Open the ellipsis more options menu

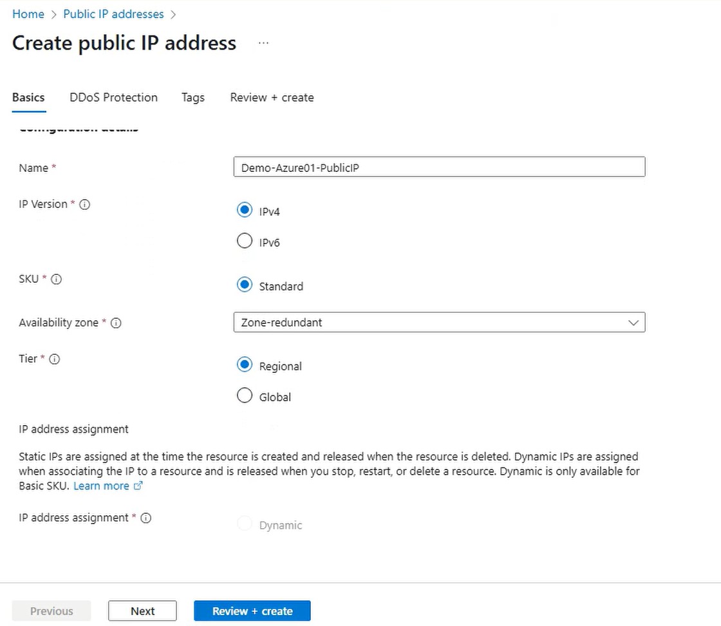263,43
